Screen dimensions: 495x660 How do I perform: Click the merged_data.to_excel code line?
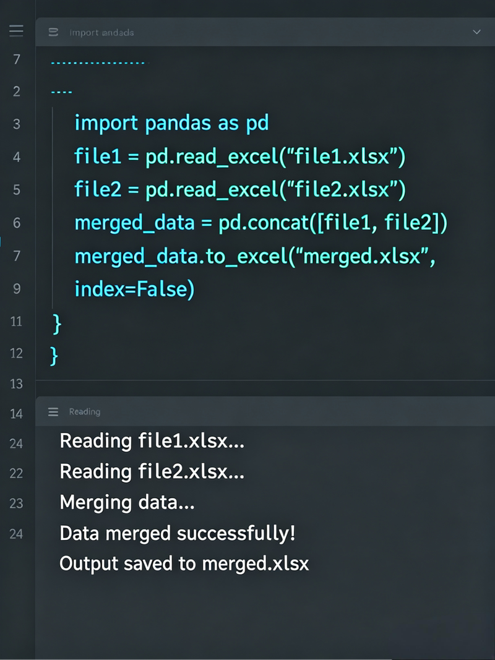point(255,255)
